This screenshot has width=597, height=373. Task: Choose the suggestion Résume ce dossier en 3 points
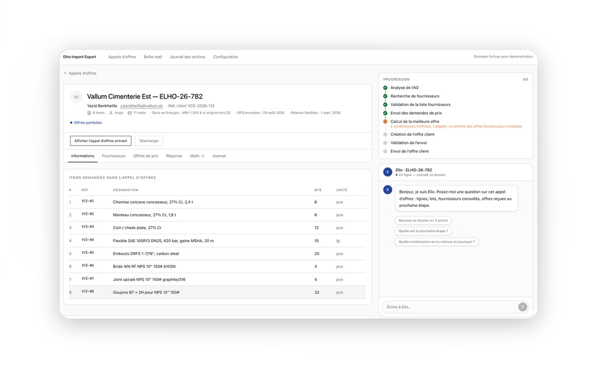point(423,220)
